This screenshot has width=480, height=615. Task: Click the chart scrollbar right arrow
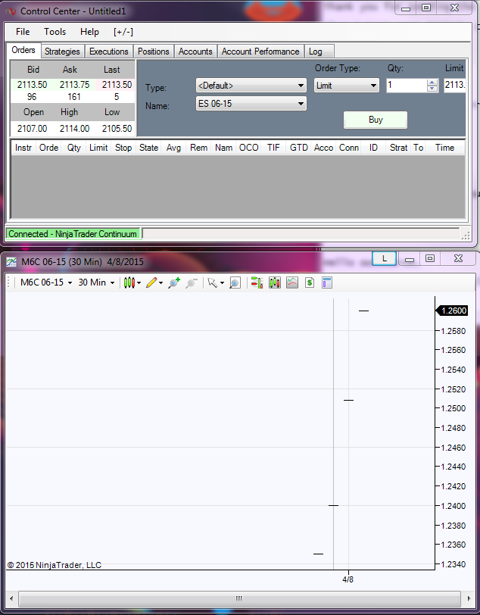point(469,598)
